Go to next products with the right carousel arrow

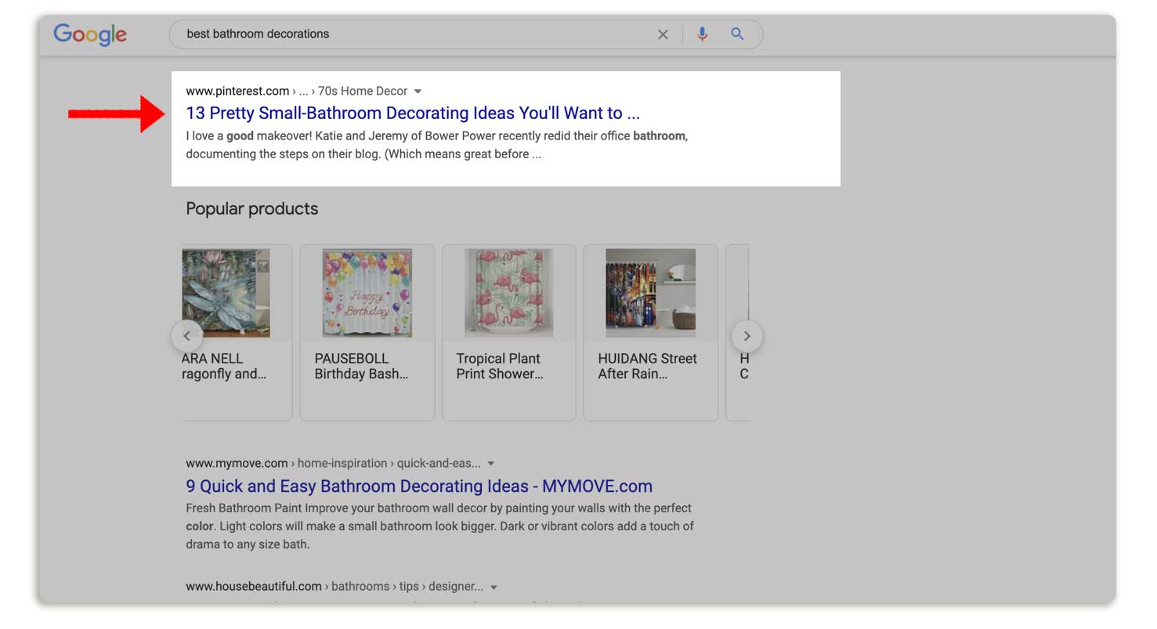[x=747, y=336]
